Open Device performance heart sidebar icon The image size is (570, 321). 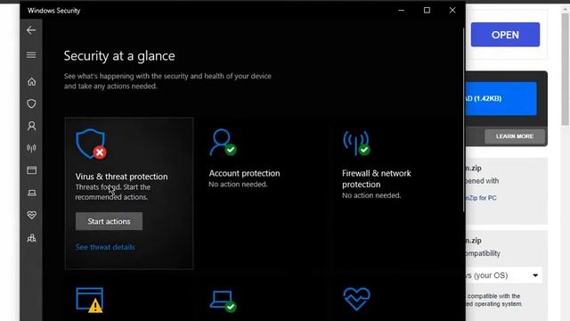[32, 215]
